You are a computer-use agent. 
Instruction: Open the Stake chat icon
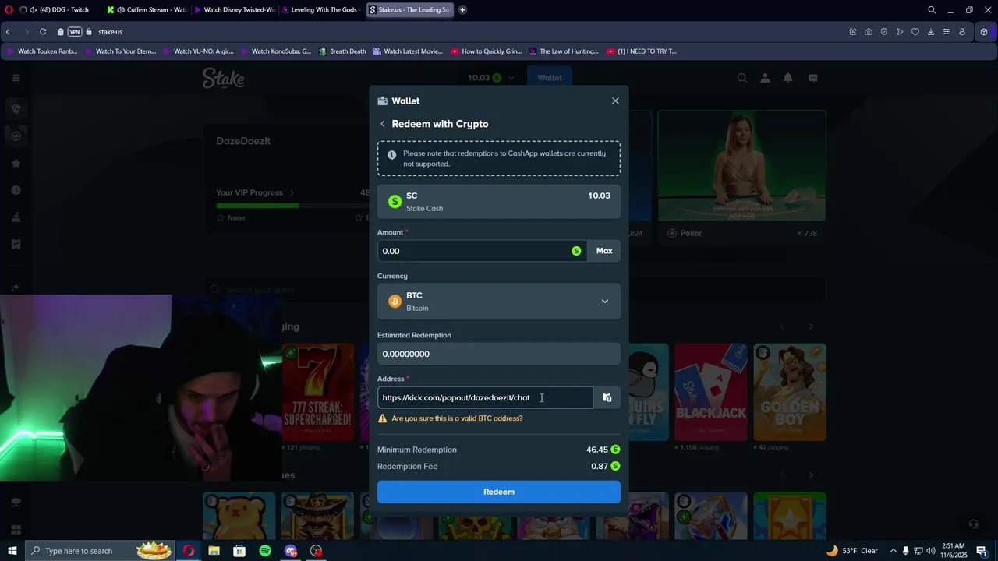[x=812, y=78]
